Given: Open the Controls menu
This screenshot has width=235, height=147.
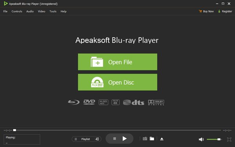Looking at the screenshot, I should pos(17,11).
